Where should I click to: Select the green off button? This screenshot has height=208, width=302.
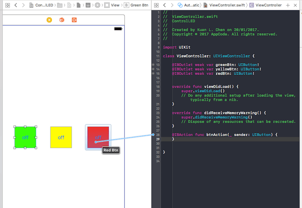coord(25,137)
